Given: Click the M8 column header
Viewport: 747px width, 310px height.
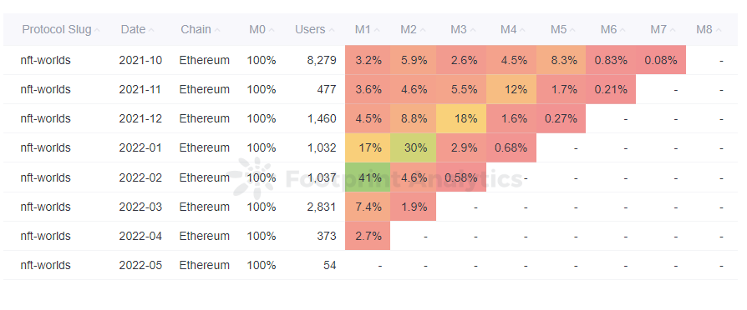Looking at the screenshot, I should 709,29.
